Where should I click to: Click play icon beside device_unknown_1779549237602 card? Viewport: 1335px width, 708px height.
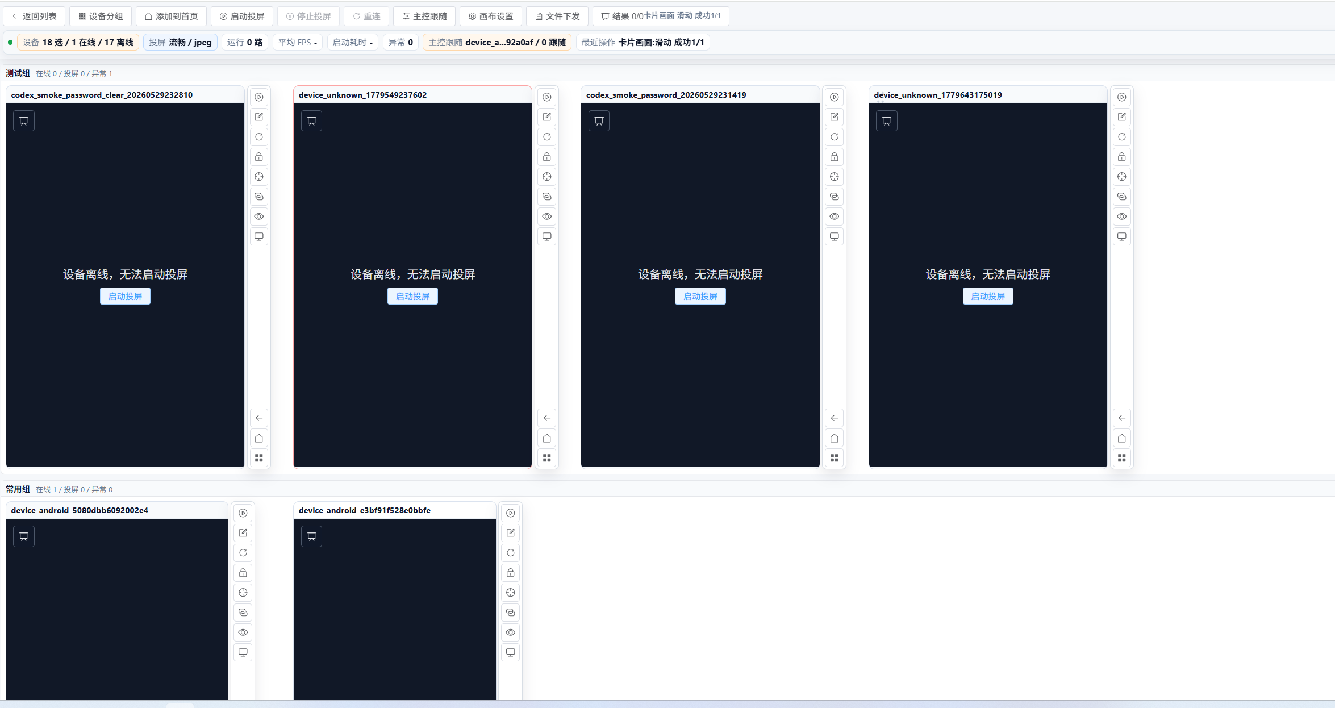click(x=547, y=97)
